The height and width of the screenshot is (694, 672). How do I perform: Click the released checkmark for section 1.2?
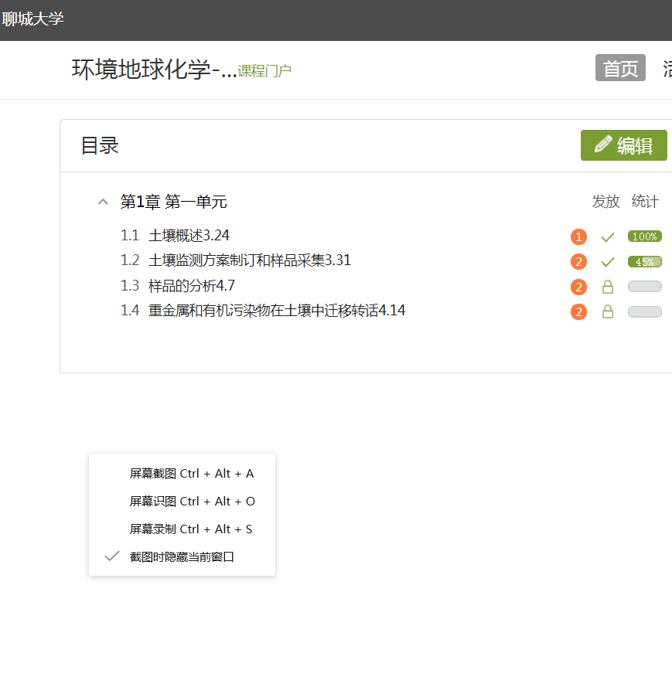point(608,262)
